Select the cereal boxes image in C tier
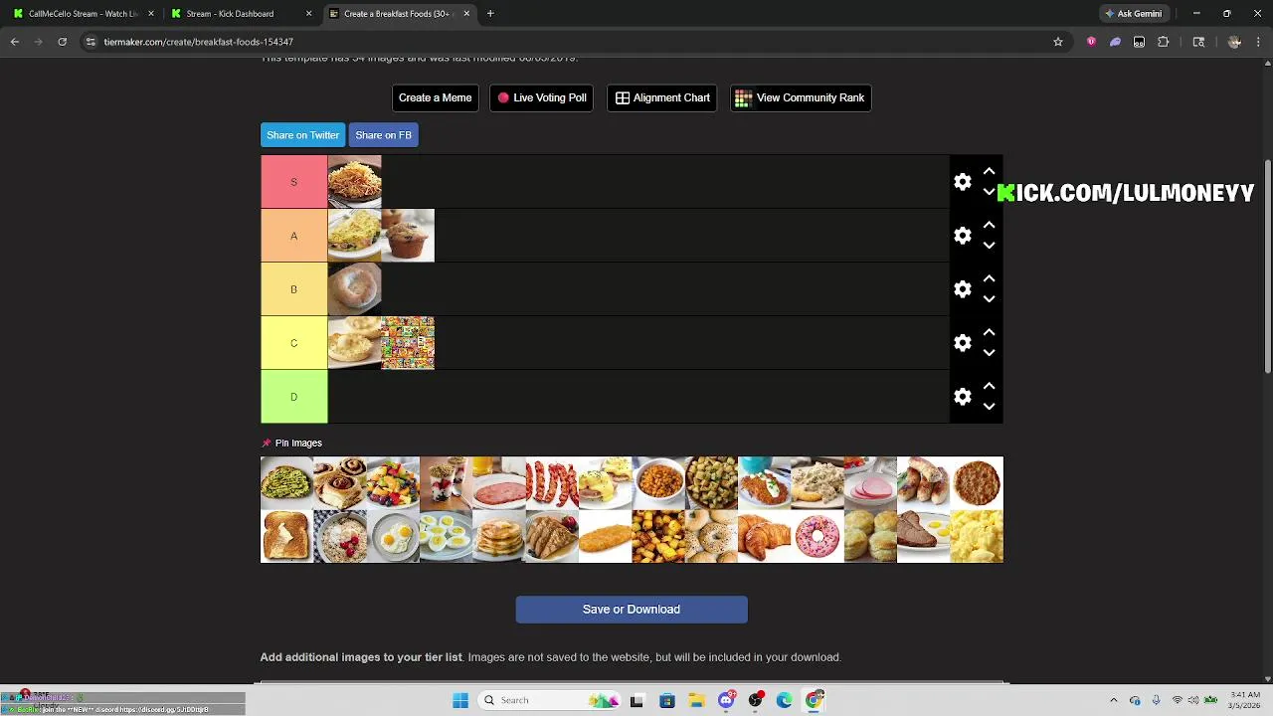This screenshot has height=716, width=1273. tap(408, 343)
